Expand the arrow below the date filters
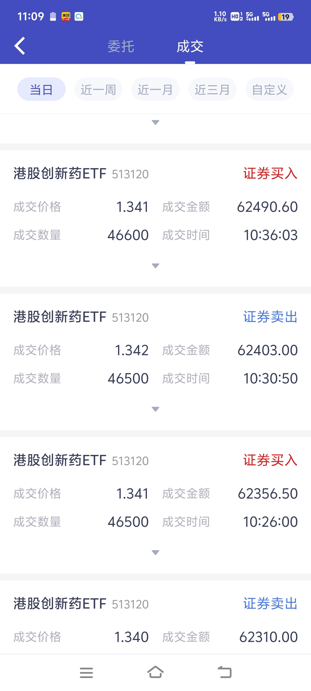The width and height of the screenshot is (311, 691). pos(155,122)
